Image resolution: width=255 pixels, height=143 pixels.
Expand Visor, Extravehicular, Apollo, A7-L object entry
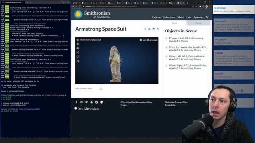pos(167,48)
